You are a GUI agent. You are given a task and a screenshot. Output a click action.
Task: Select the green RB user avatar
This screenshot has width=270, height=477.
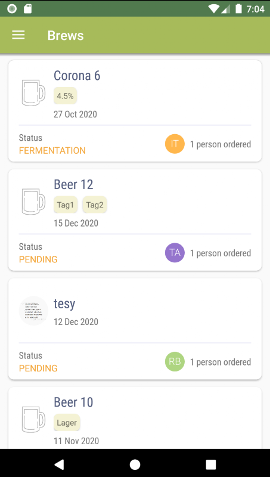175,362
